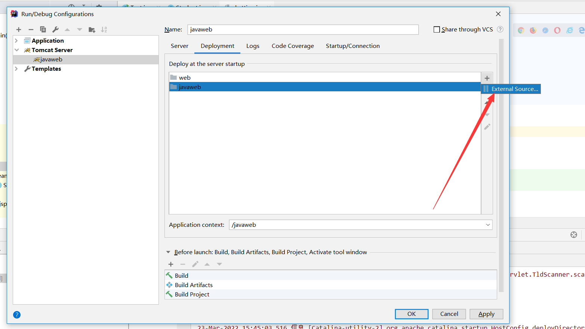Switch to the Server tab

(x=179, y=46)
